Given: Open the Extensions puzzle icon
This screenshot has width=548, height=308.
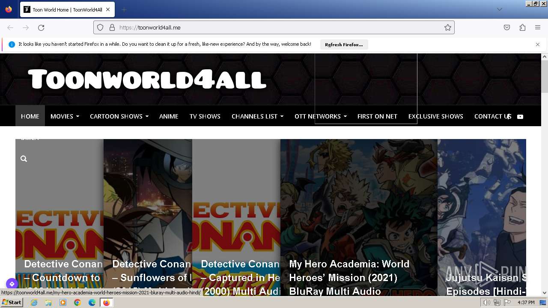Looking at the screenshot, I should click(x=522, y=27).
